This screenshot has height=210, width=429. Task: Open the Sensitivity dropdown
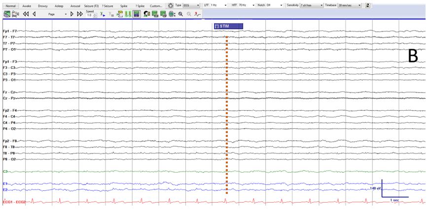pyautogui.click(x=312, y=5)
